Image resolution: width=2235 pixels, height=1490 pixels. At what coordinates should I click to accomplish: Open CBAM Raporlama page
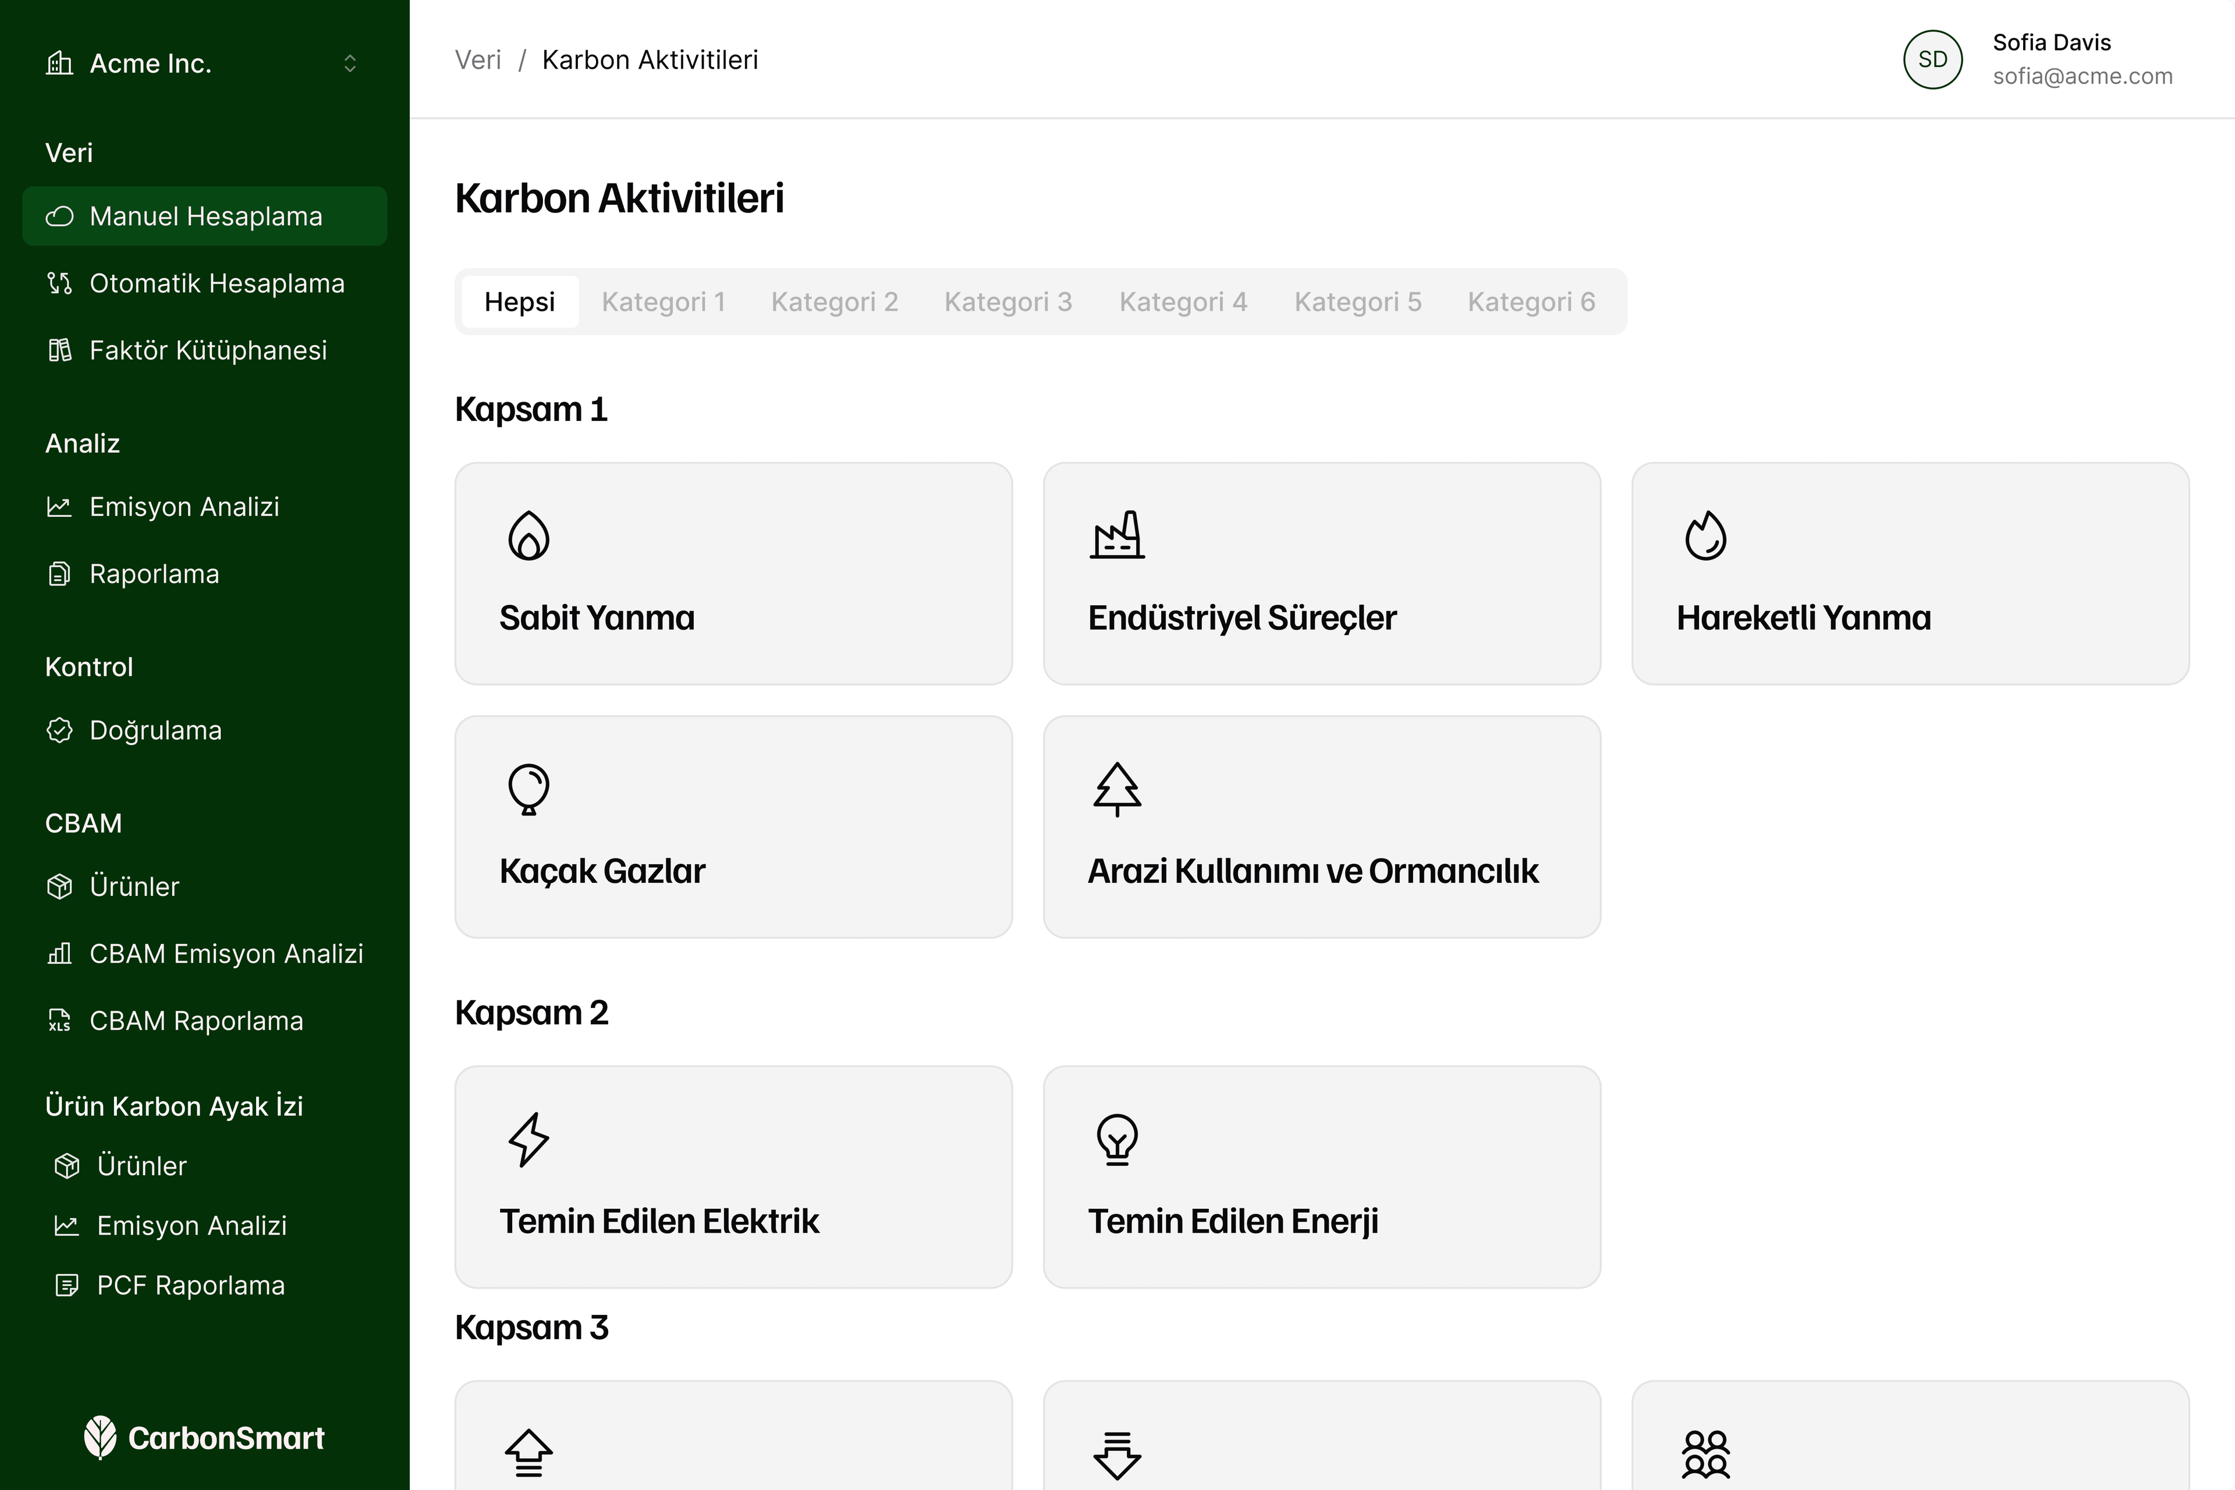(x=205, y=1020)
